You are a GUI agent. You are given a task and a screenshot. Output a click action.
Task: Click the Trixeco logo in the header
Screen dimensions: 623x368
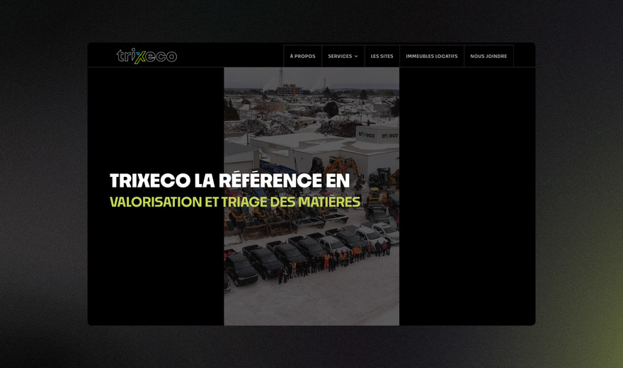pos(147,56)
